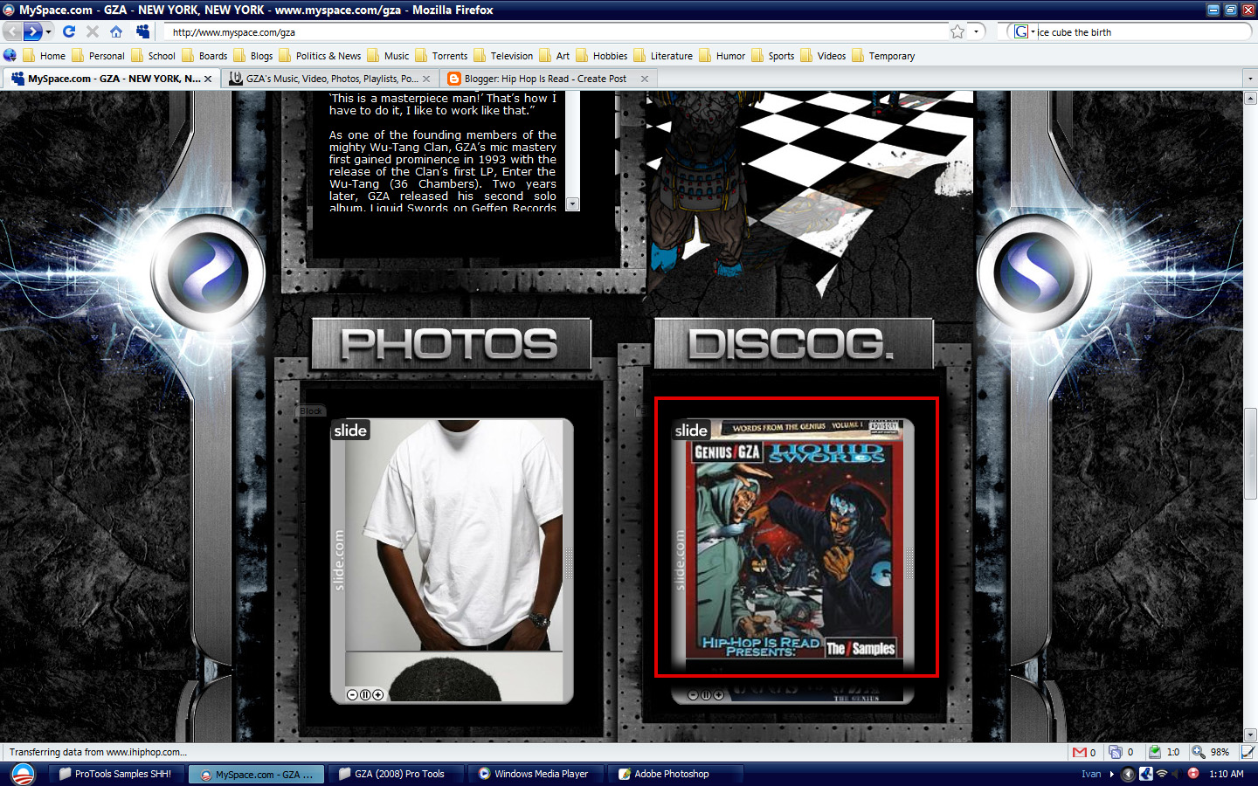Image resolution: width=1258 pixels, height=786 pixels.
Task: Click the Firefox window icon in title bar
Action: click(9, 10)
